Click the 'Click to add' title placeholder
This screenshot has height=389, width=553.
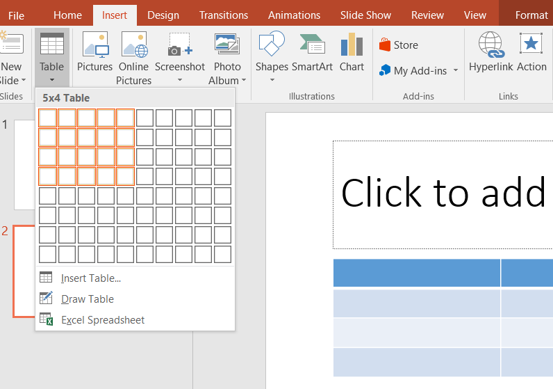pyautogui.click(x=443, y=193)
